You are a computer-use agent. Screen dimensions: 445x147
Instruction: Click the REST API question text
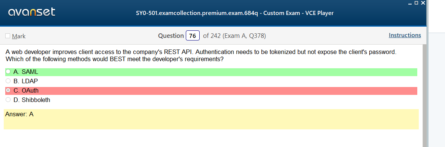pos(200,56)
